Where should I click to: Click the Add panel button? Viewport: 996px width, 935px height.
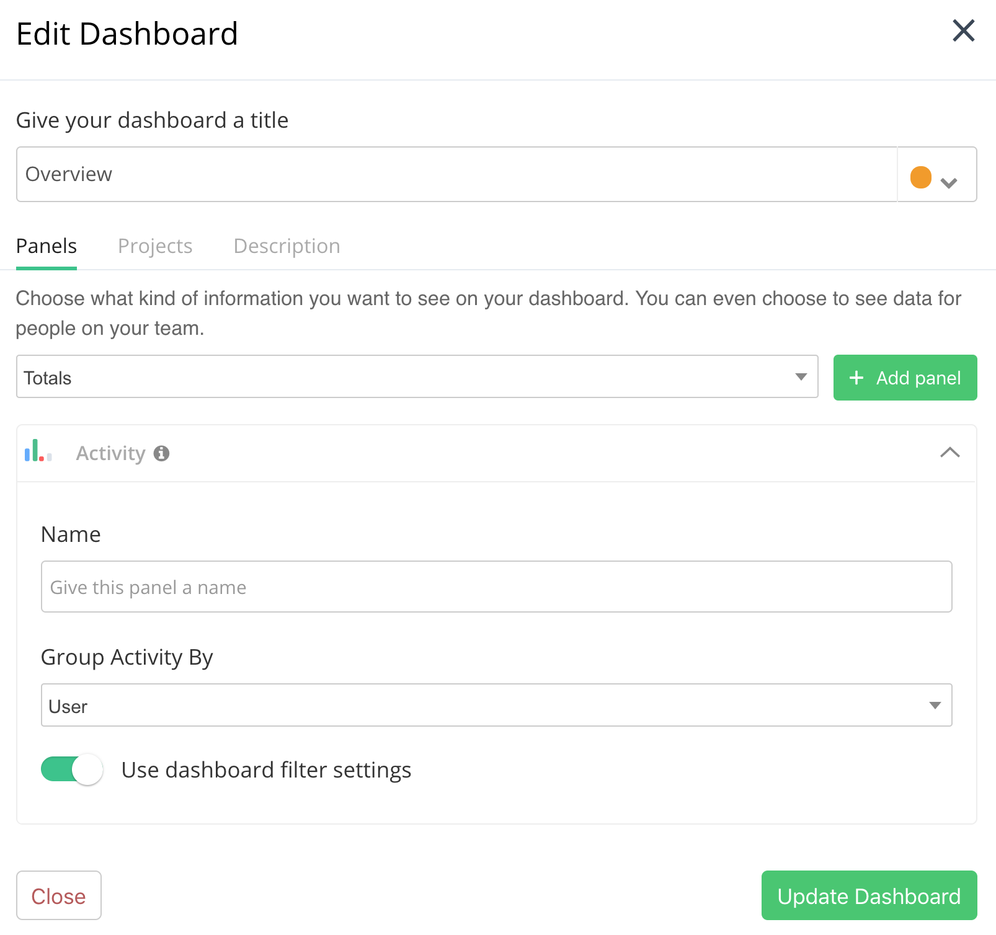pyautogui.click(x=905, y=378)
